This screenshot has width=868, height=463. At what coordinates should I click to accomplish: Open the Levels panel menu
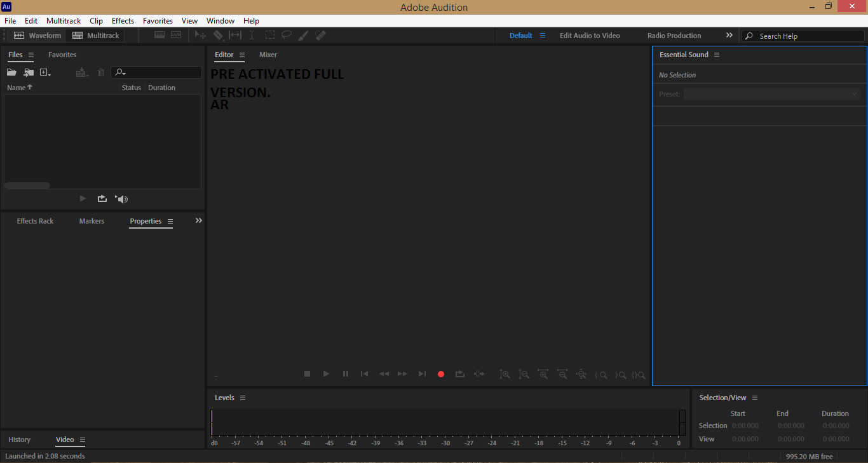(x=243, y=398)
